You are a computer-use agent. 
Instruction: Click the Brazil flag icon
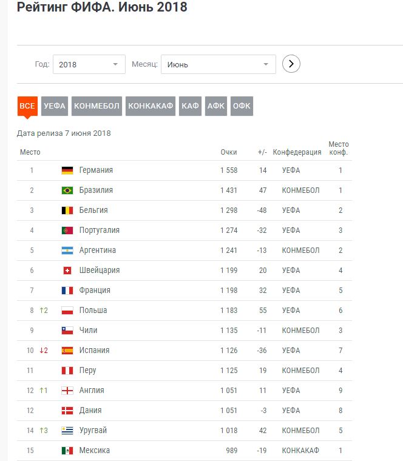pos(67,190)
